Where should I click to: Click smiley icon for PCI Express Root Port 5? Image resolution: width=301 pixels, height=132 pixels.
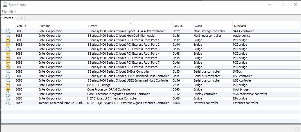pyautogui.click(x=8, y=58)
